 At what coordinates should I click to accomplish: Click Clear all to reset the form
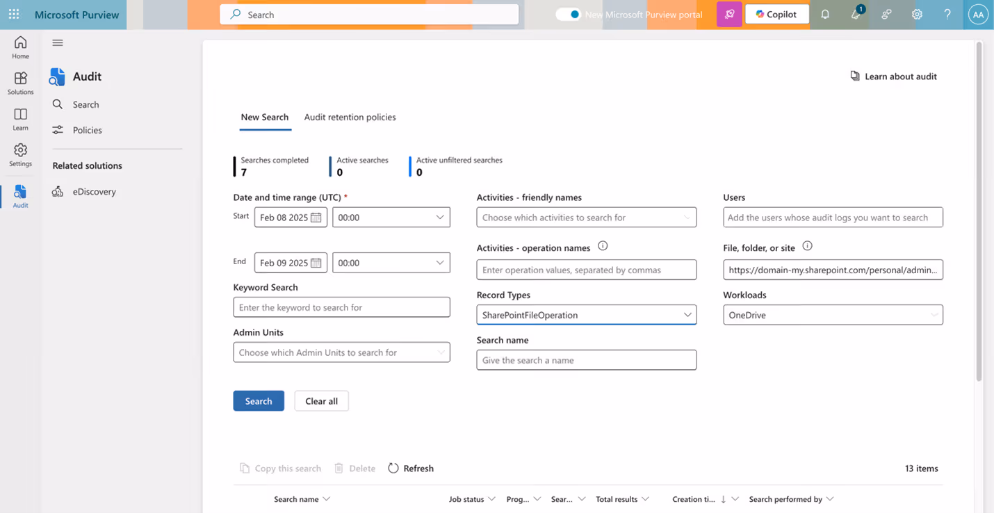pos(321,400)
